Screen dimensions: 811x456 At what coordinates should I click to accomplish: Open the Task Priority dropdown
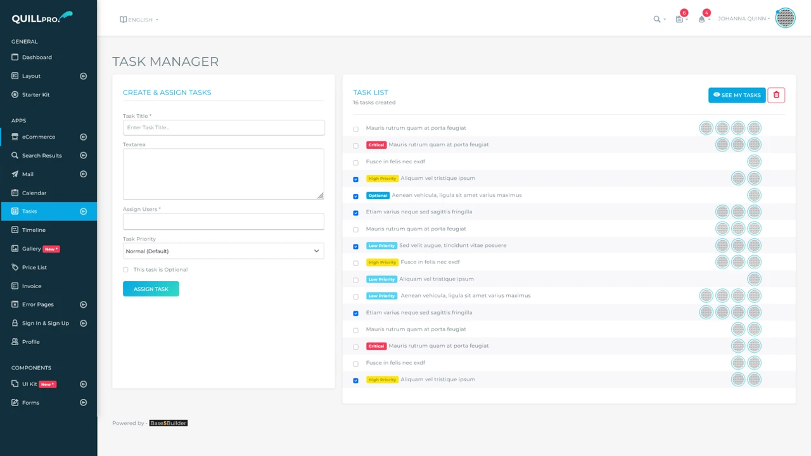pos(223,251)
